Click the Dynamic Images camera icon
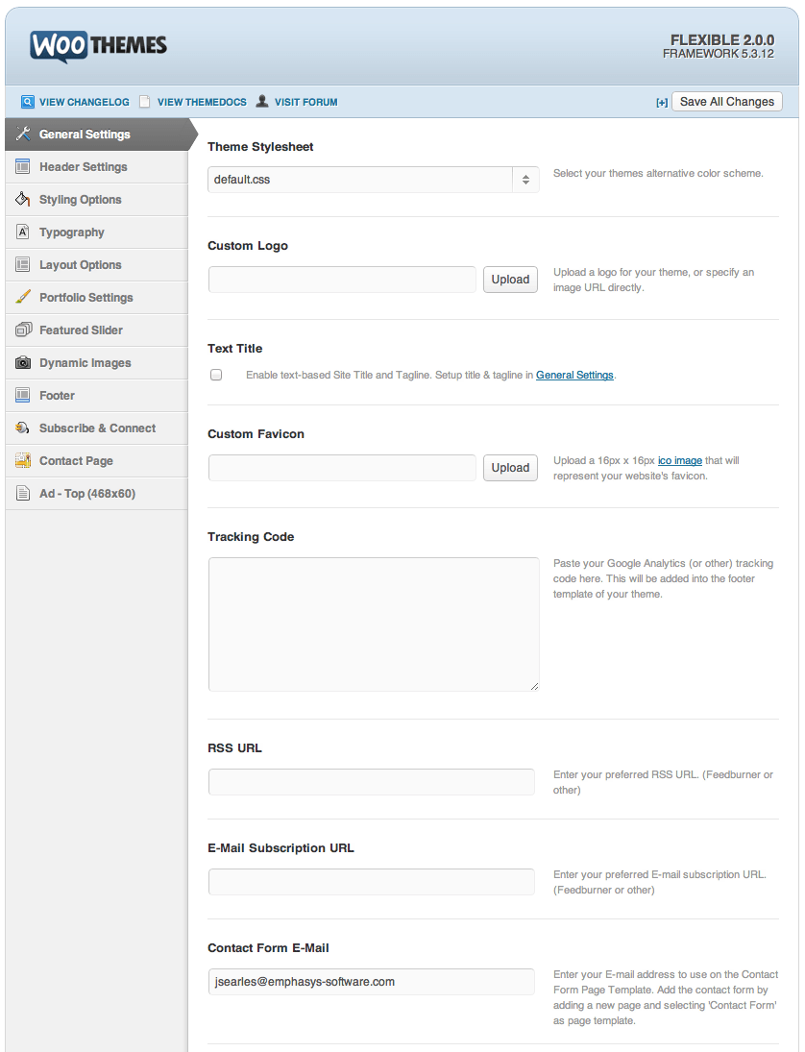805x1052 pixels. click(23, 363)
